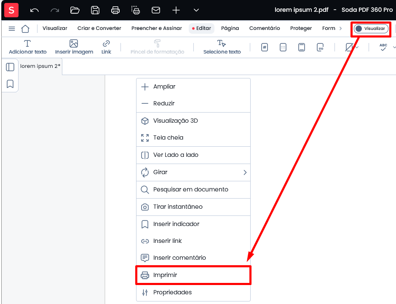396x304 pixels.
Task: Choose Inserir indicador
Action: (x=193, y=224)
